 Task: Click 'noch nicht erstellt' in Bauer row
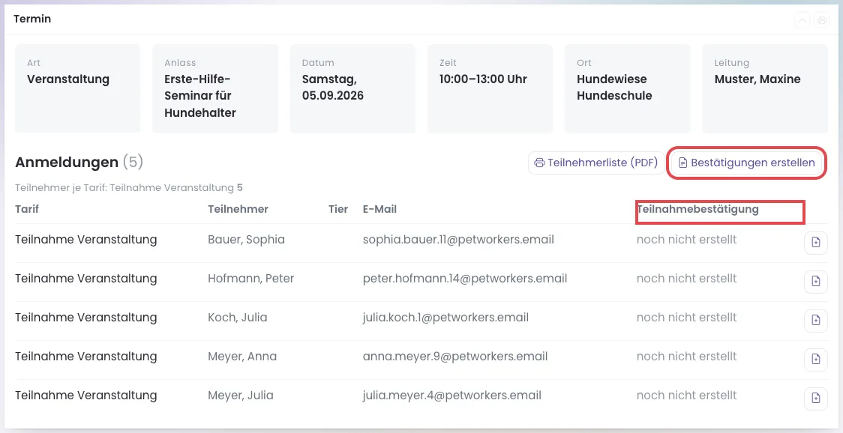[686, 240]
